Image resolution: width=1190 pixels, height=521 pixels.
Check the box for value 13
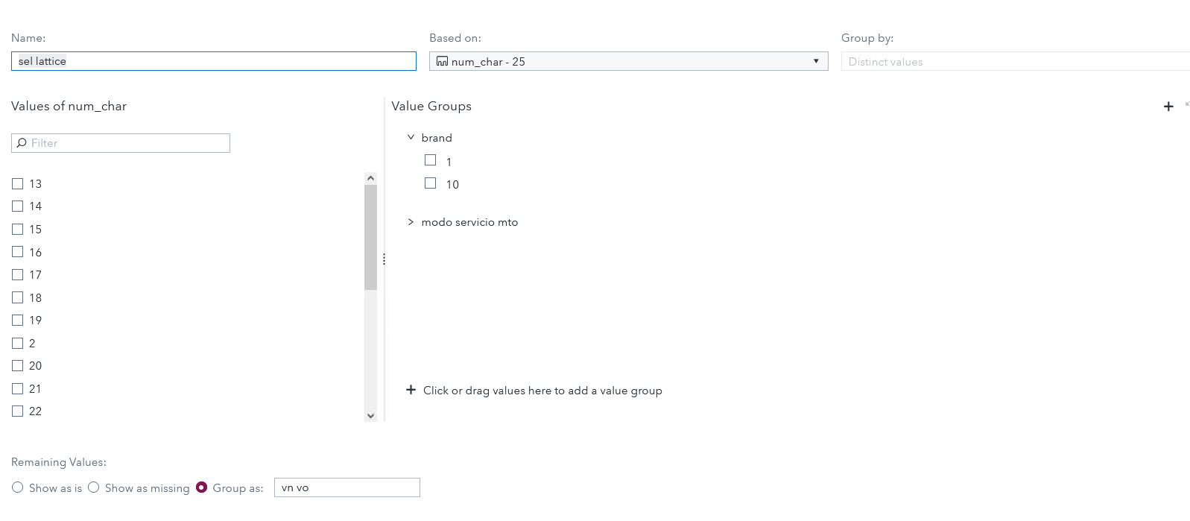click(x=18, y=183)
